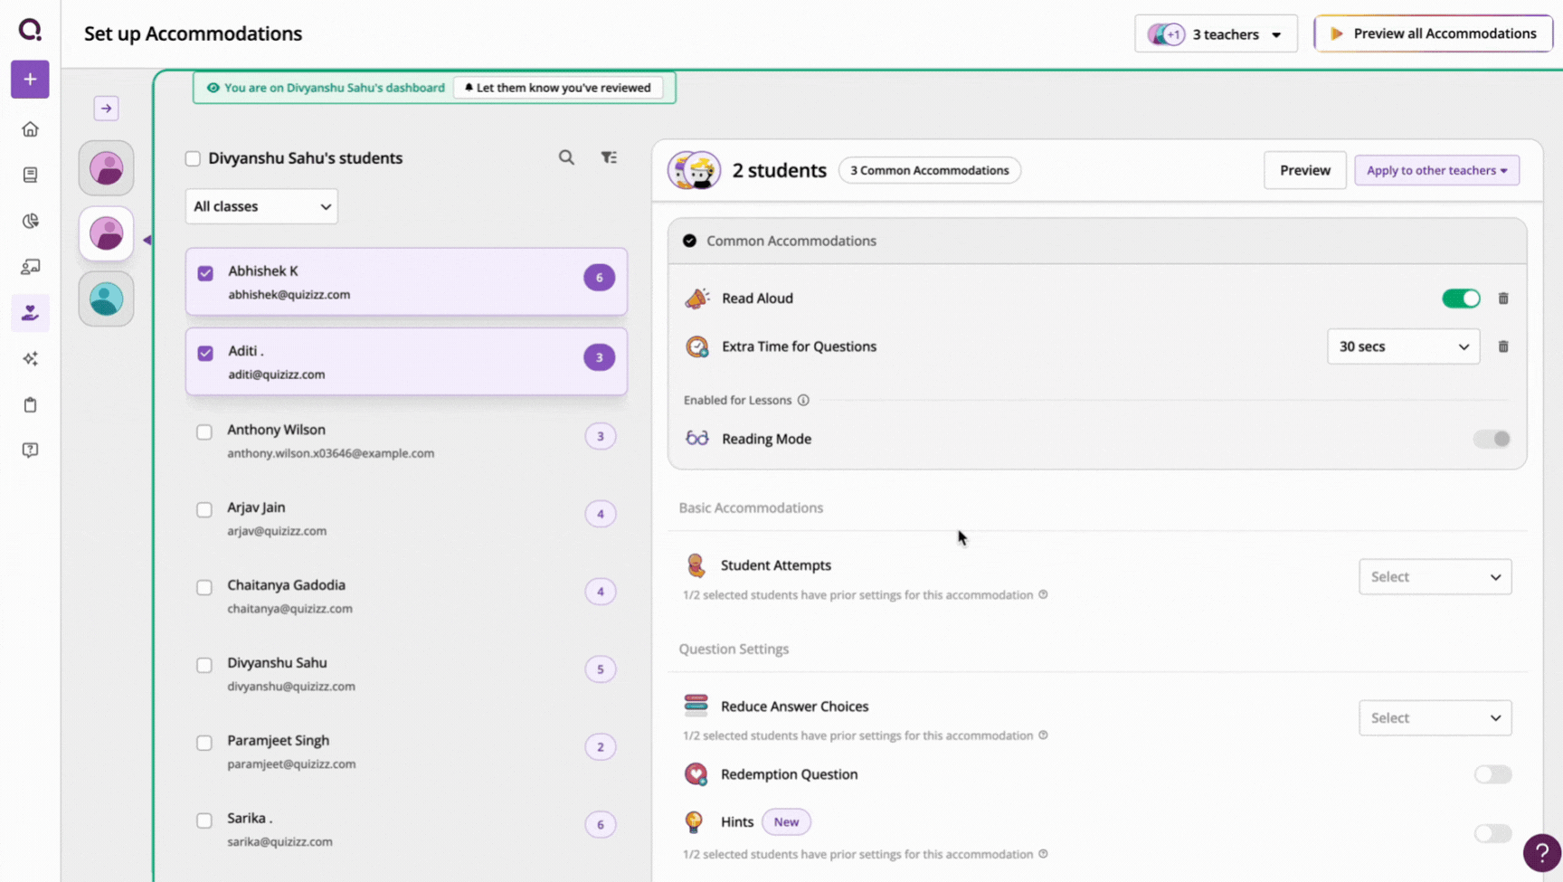Check the Sarika checkbox

(x=204, y=821)
